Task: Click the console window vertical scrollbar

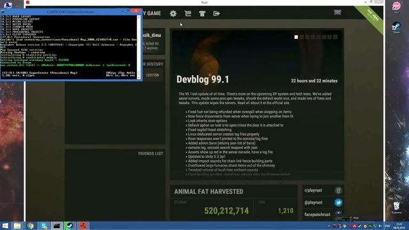Action: coord(139,47)
